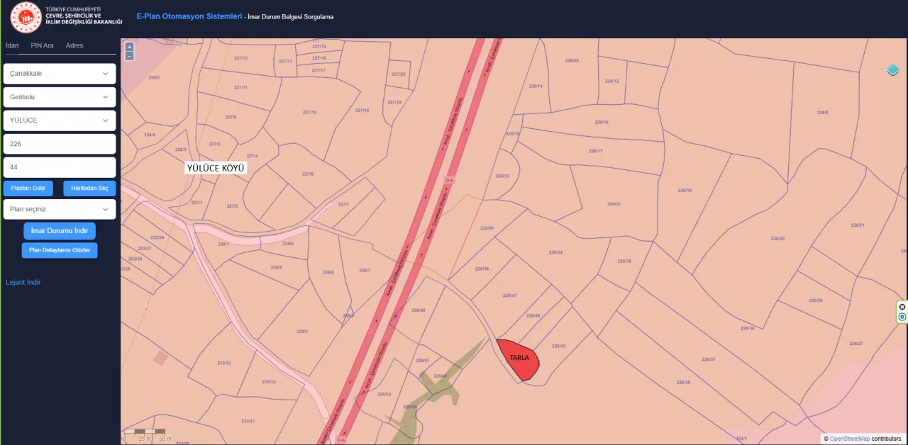Screen dimensions: 908x445
Task: Select parcel 226/20 on the map
Action: [x=777, y=238]
